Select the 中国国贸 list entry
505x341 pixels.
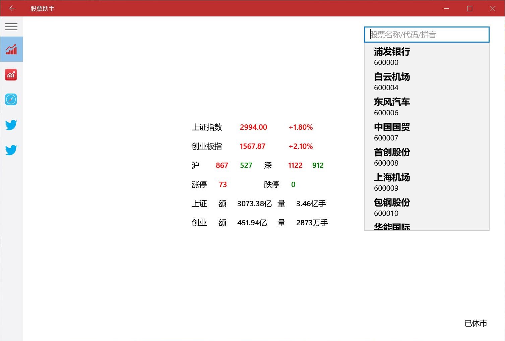[x=392, y=127]
